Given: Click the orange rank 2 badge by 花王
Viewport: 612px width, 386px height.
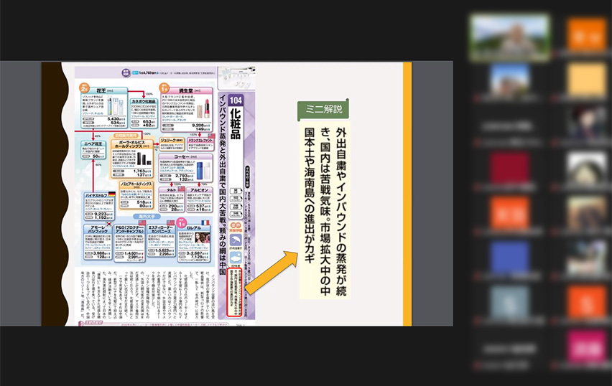Looking at the screenshot, I should (84, 88).
